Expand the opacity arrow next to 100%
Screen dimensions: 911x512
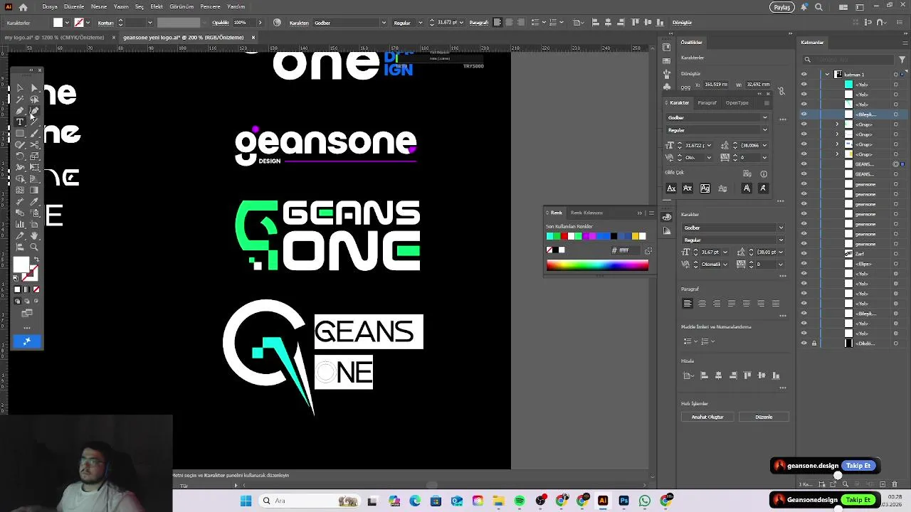pyautogui.click(x=259, y=23)
